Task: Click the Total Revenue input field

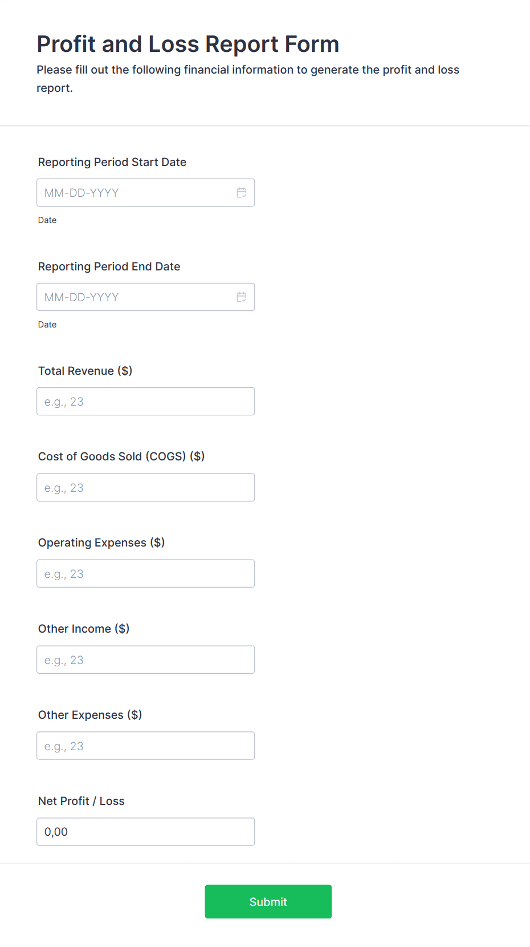Action: point(145,401)
